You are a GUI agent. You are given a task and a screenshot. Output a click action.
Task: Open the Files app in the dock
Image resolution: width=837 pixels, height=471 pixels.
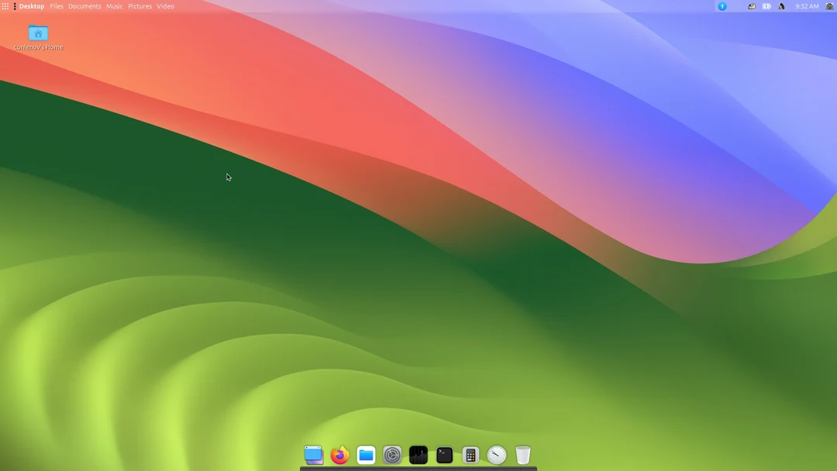pos(366,455)
